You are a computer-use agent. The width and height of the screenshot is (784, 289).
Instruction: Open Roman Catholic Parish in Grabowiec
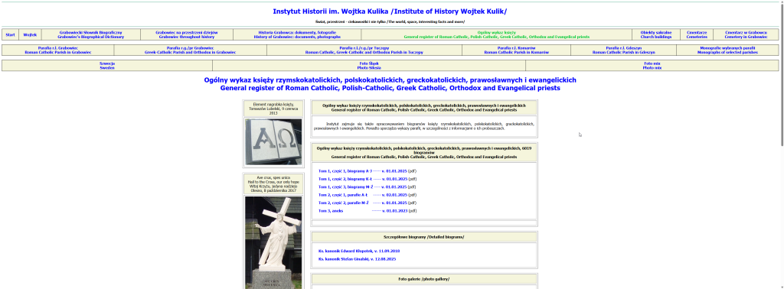58,50
